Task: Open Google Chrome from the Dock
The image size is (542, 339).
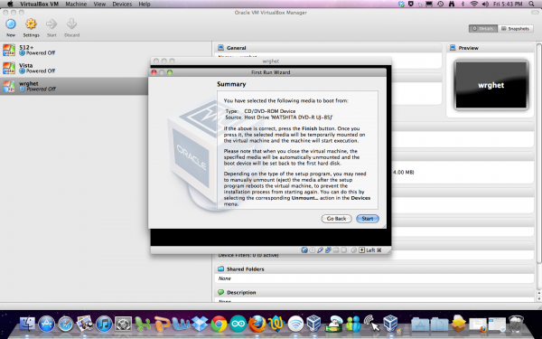Action: pos(219,325)
